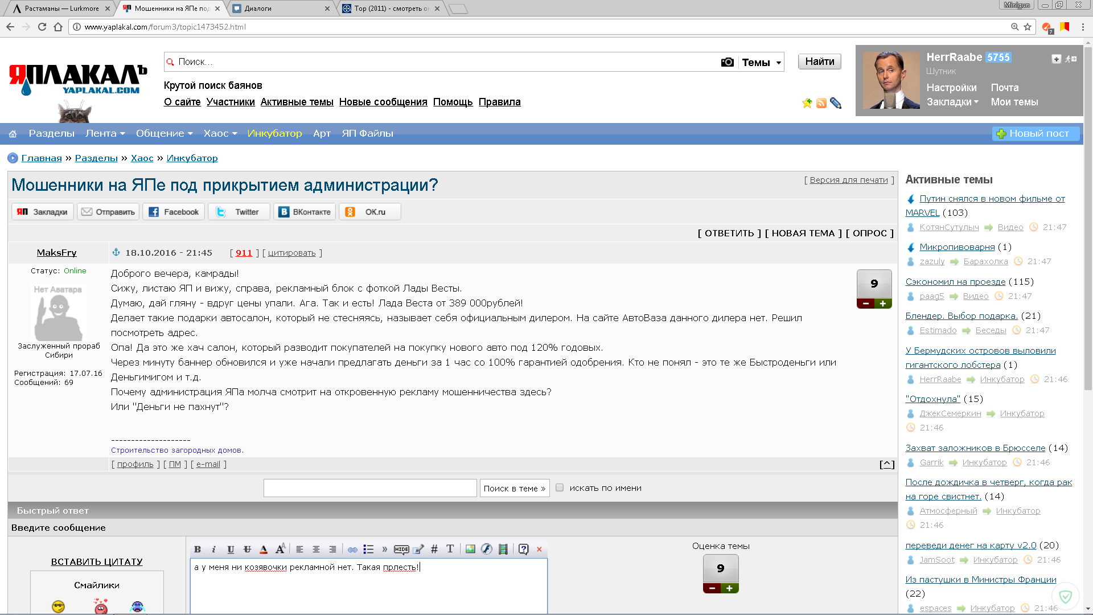Image resolution: width=1093 pixels, height=615 pixels.
Task: Click the search-in-topic text field
Action: [x=370, y=488]
